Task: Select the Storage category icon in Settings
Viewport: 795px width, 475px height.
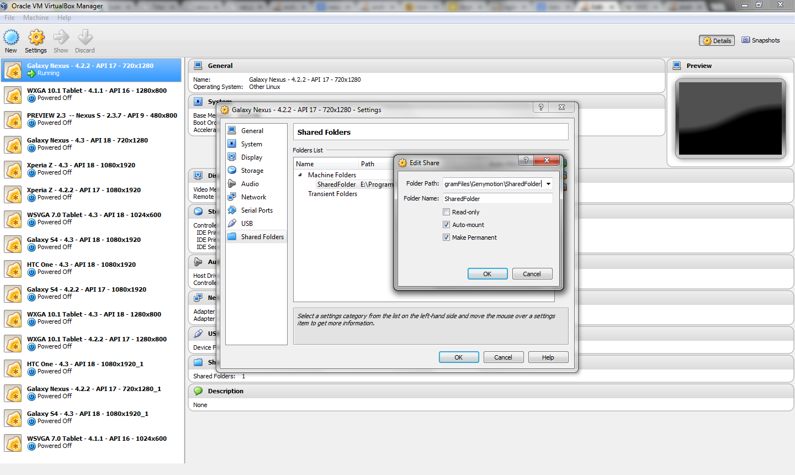Action: [232, 170]
